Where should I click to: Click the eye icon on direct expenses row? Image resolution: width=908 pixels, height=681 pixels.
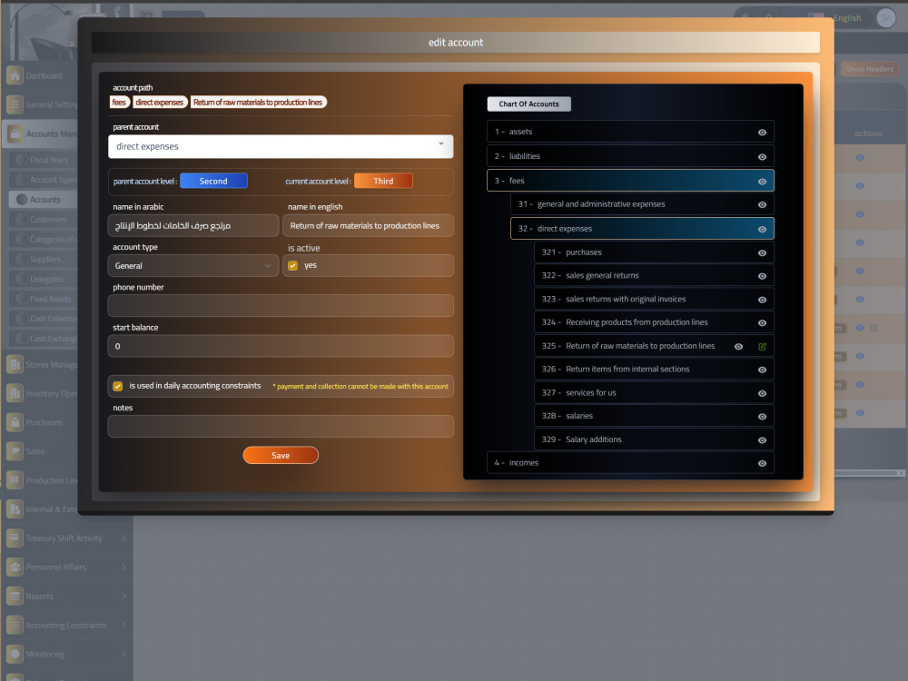pyautogui.click(x=762, y=230)
